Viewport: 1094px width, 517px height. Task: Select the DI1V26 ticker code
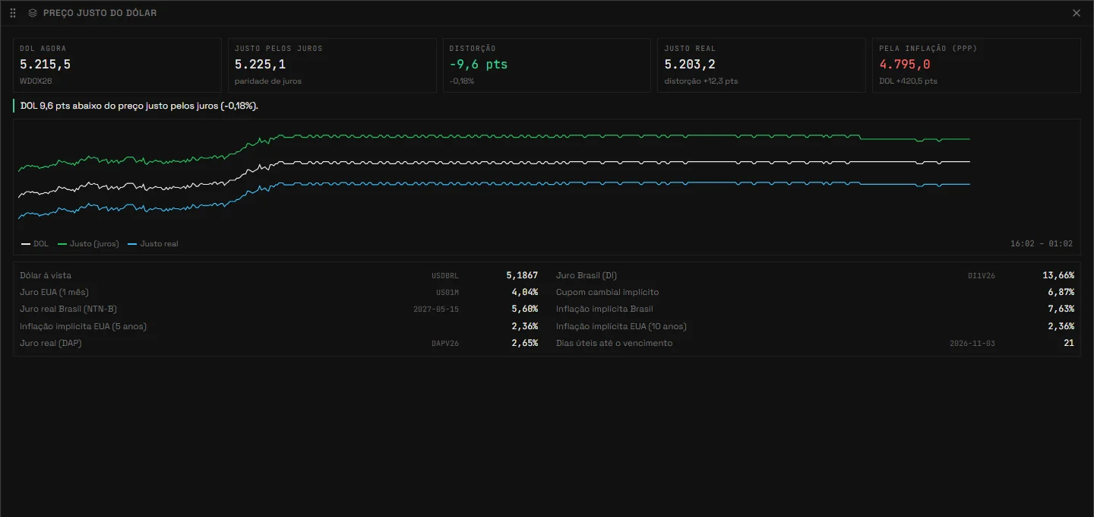(982, 275)
